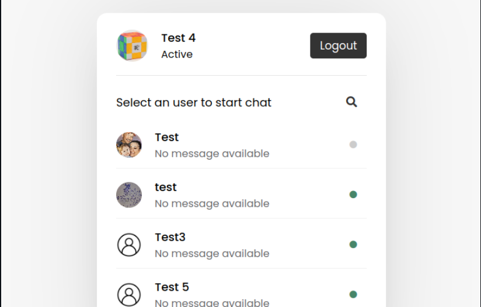The image size is (481, 307).
Task: Click the Logout button
Action: (x=338, y=45)
